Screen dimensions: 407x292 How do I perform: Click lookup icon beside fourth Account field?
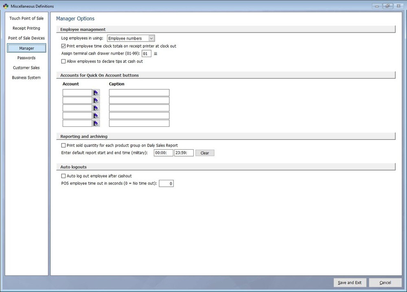(x=96, y=116)
